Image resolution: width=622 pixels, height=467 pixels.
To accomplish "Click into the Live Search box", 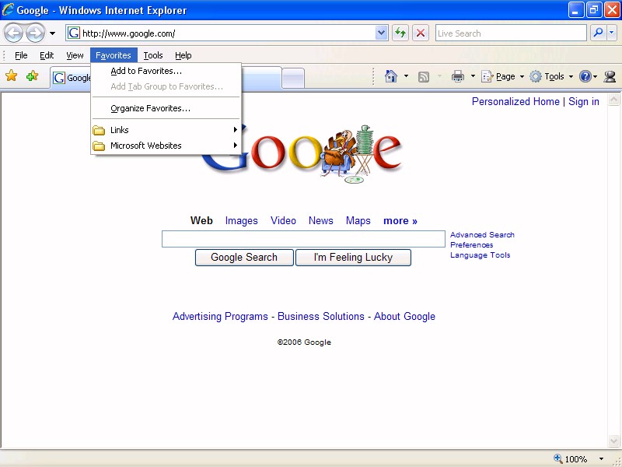I will (511, 33).
